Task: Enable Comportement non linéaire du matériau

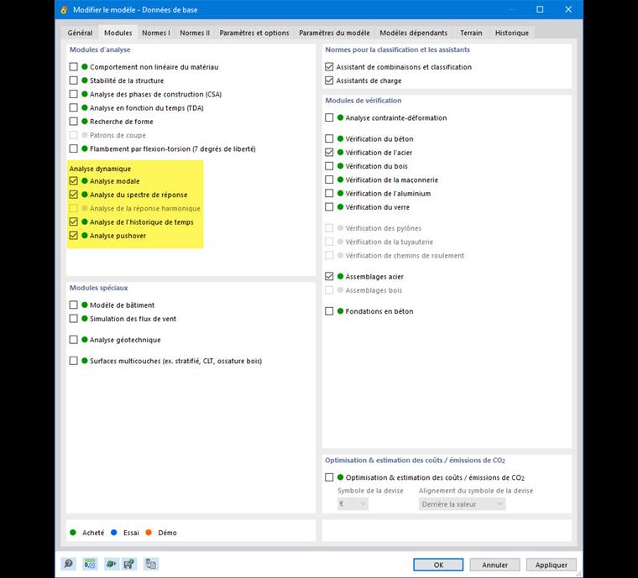Action: click(73, 66)
